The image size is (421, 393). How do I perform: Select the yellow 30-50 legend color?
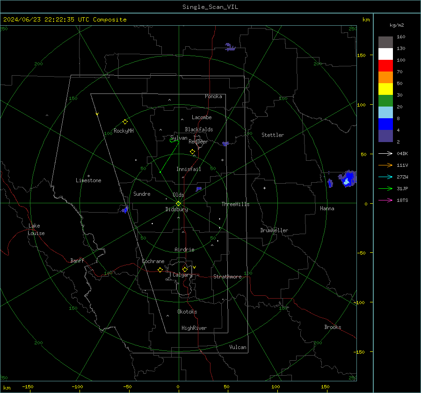pyautogui.click(x=385, y=89)
